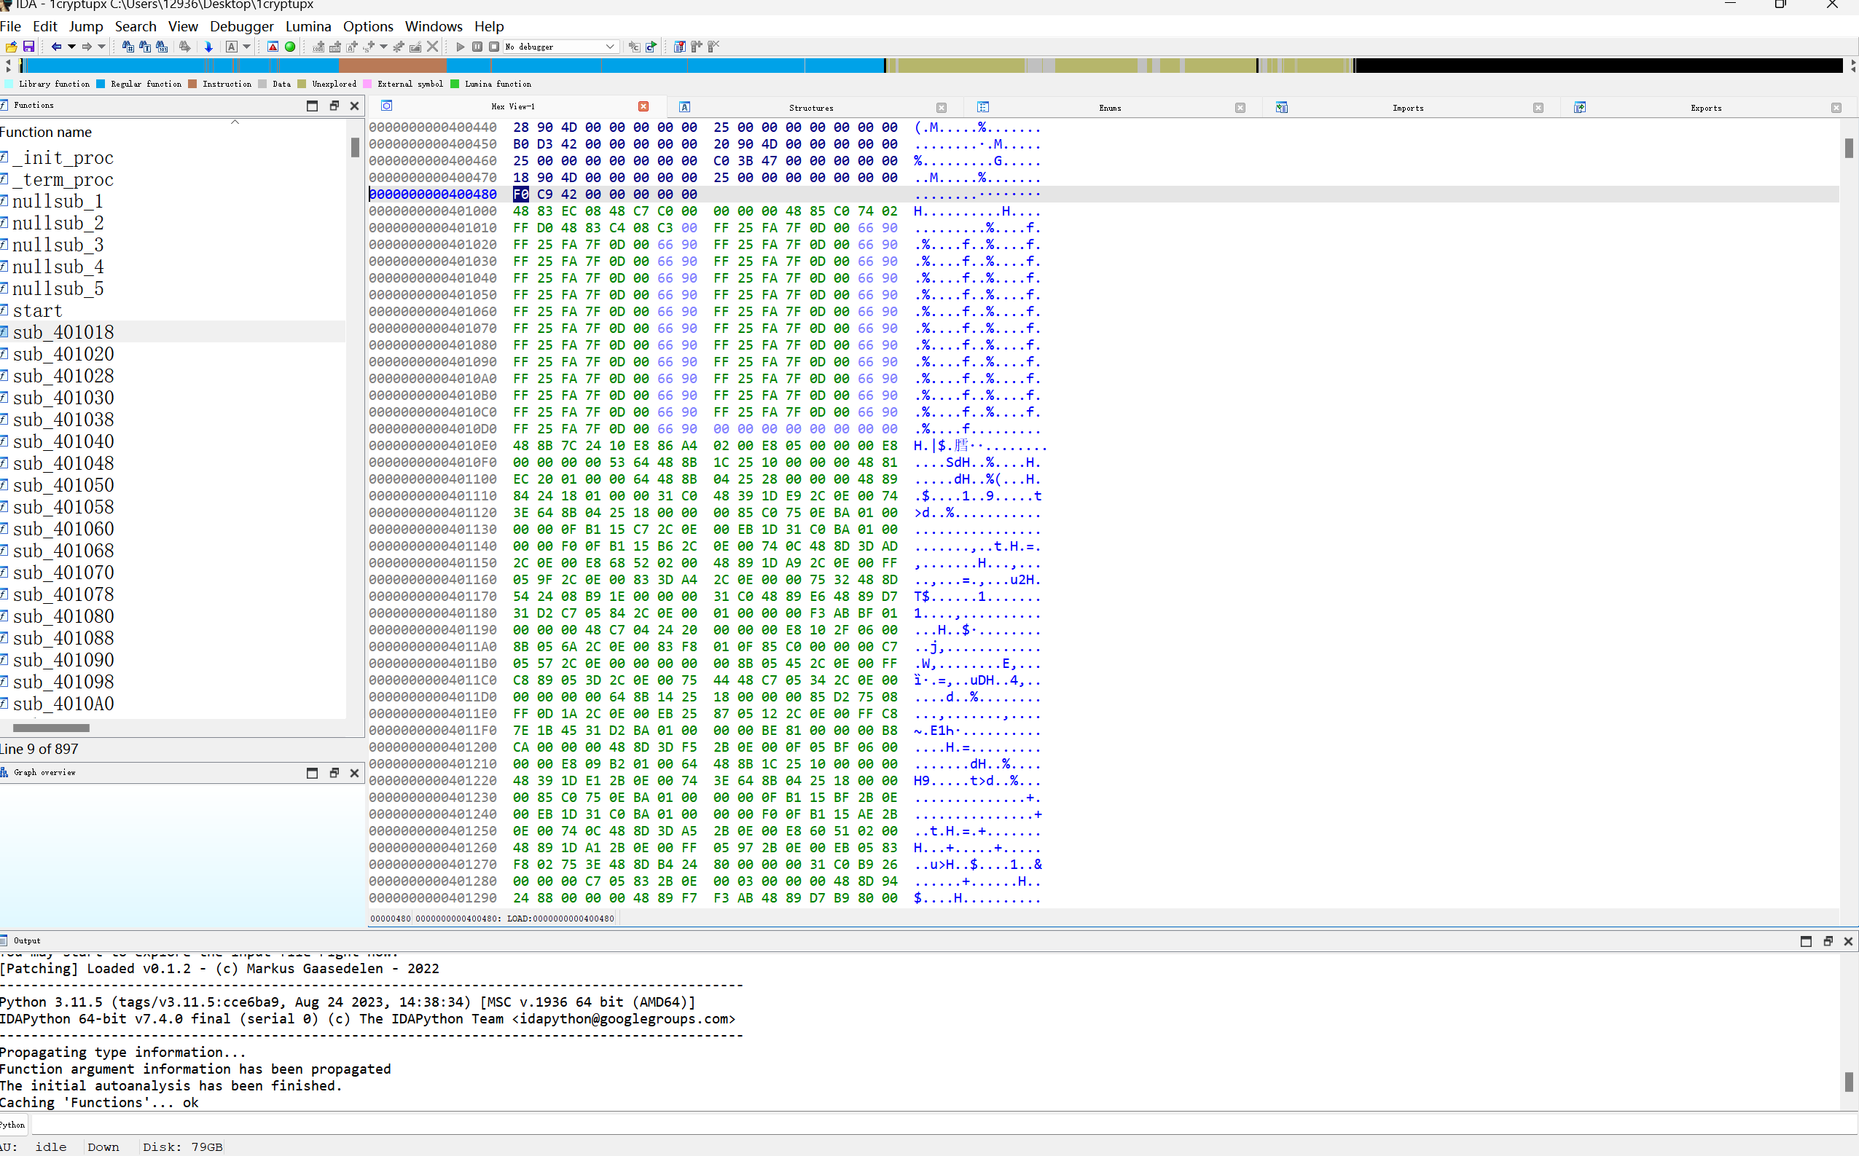Click the last toolbar icon with small X
The width and height of the screenshot is (1859, 1156).
click(713, 47)
